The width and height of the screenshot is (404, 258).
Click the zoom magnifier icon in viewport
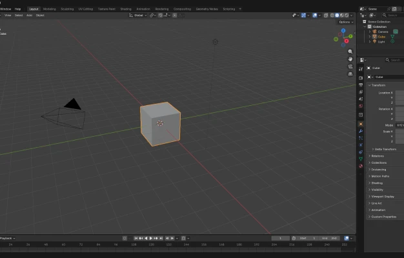[x=350, y=52]
